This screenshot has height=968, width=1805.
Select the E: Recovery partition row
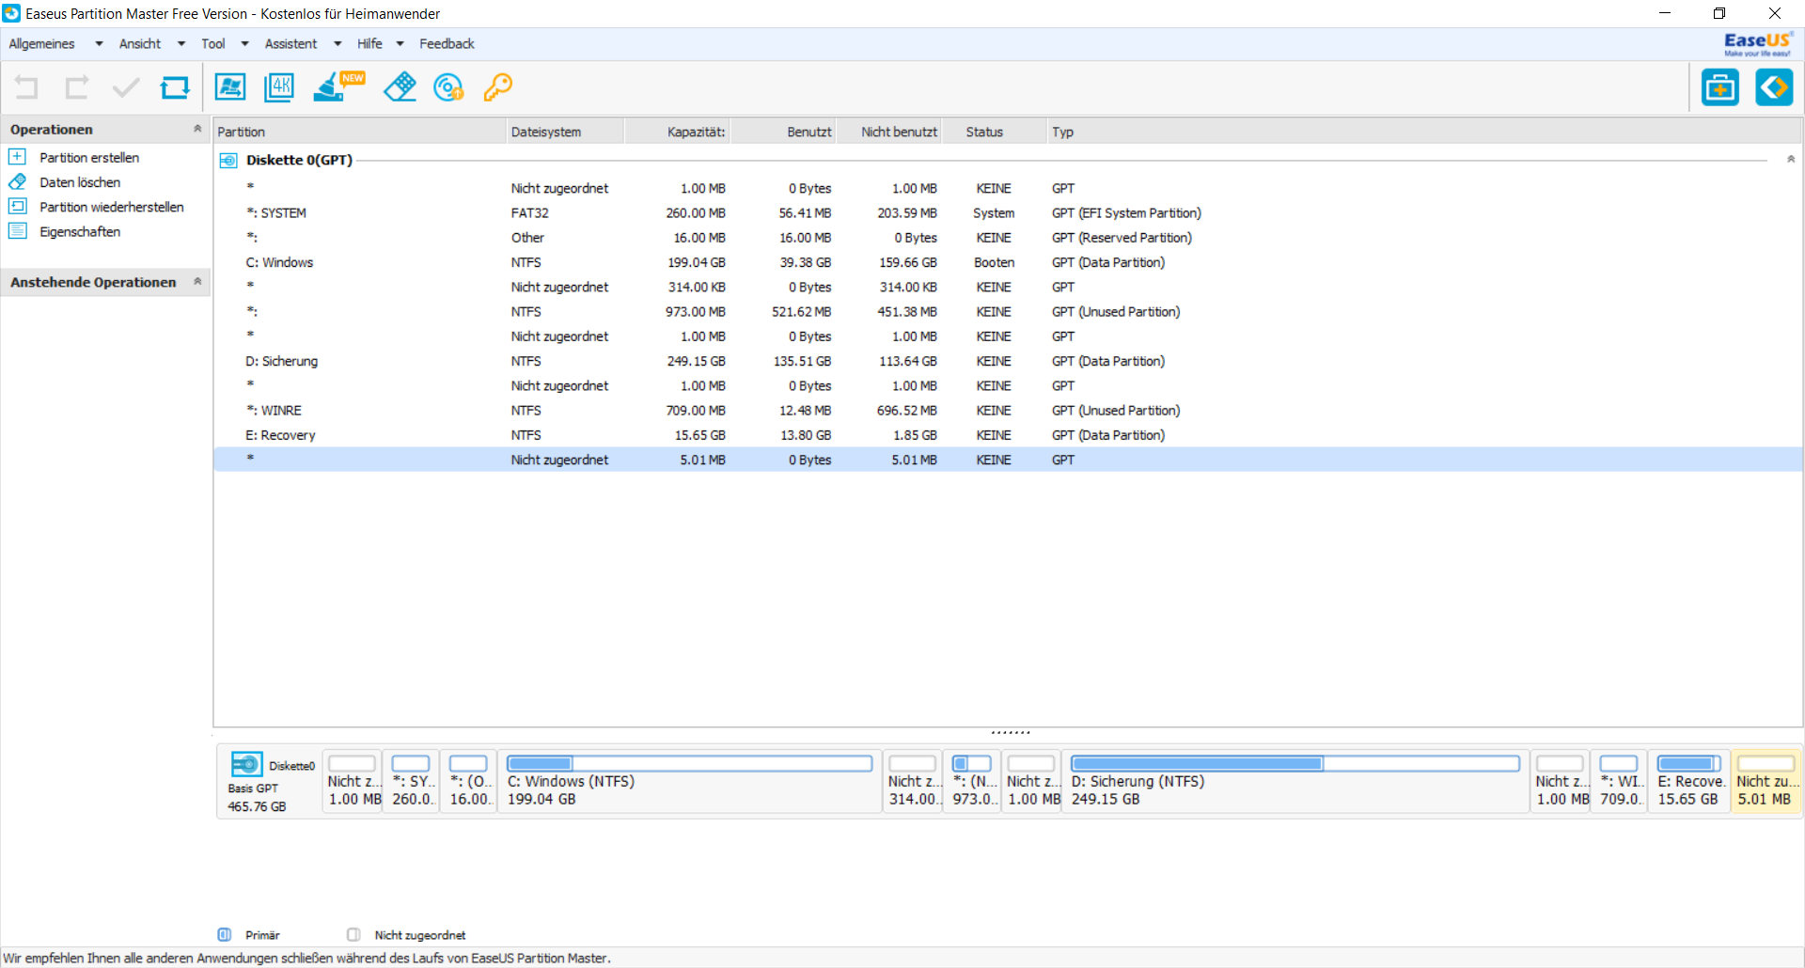click(x=1007, y=435)
